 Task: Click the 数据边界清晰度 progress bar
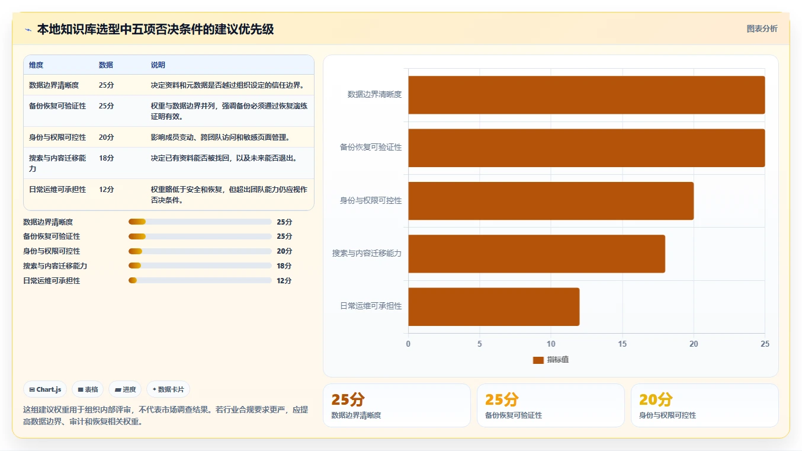pos(200,222)
